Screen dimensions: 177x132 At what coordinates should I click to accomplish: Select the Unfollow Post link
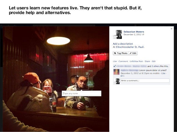click(136, 61)
